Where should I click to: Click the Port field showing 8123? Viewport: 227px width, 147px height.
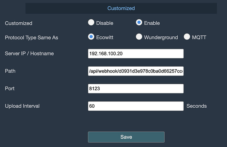(x=136, y=89)
